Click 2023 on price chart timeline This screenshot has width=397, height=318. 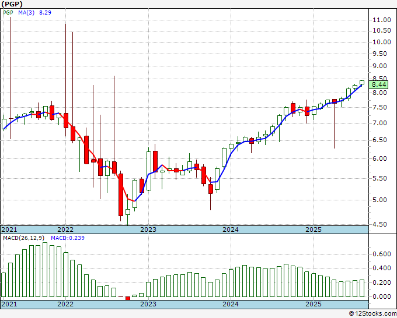(148, 229)
